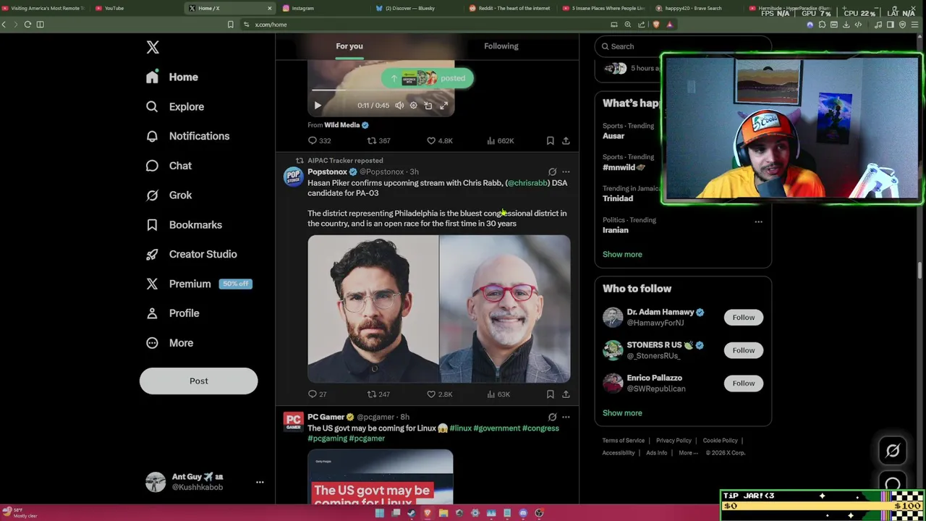The image size is (926, 521).
Task: Open the Wild Media source link
Action: (347, 125)
